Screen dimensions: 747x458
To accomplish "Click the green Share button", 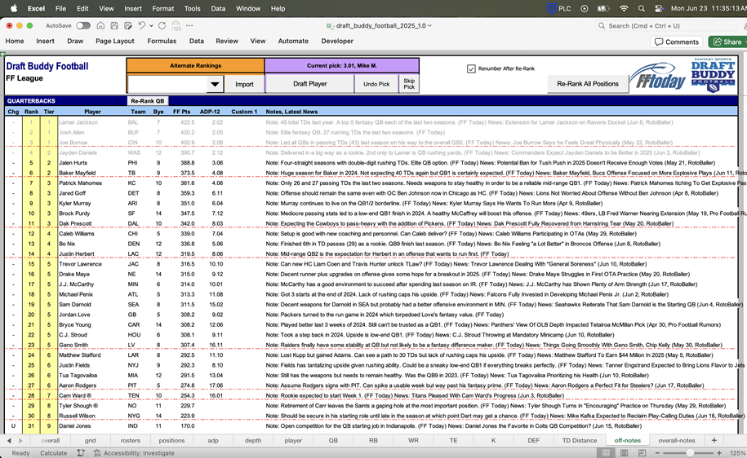I will (x=727, y=42).
